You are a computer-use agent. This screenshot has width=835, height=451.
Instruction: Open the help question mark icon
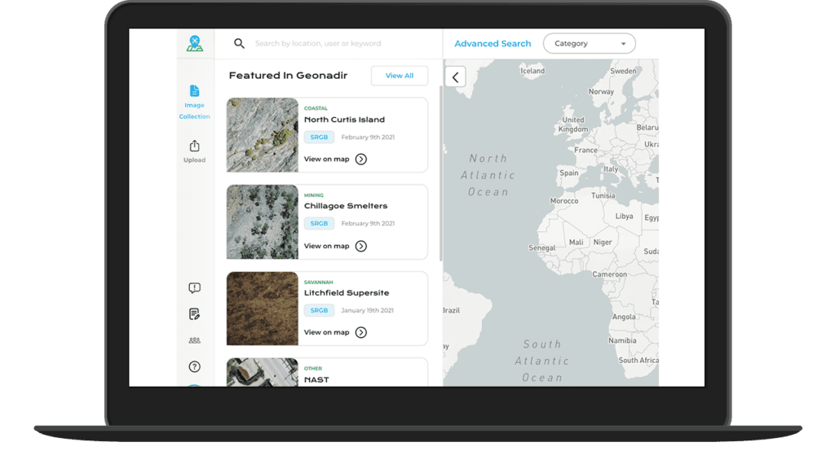[x=194, y=366]
